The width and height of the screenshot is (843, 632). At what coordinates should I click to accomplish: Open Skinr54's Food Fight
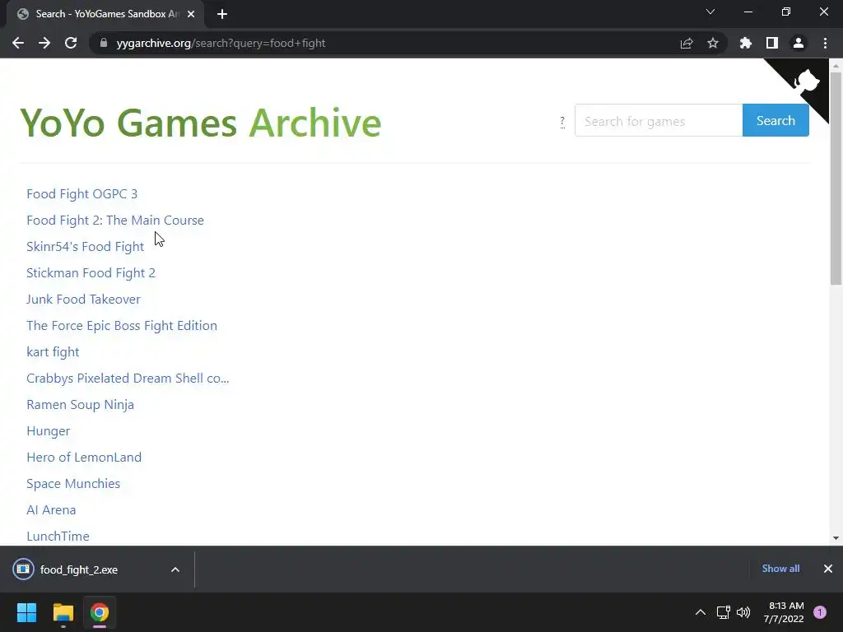coord(86,247)
